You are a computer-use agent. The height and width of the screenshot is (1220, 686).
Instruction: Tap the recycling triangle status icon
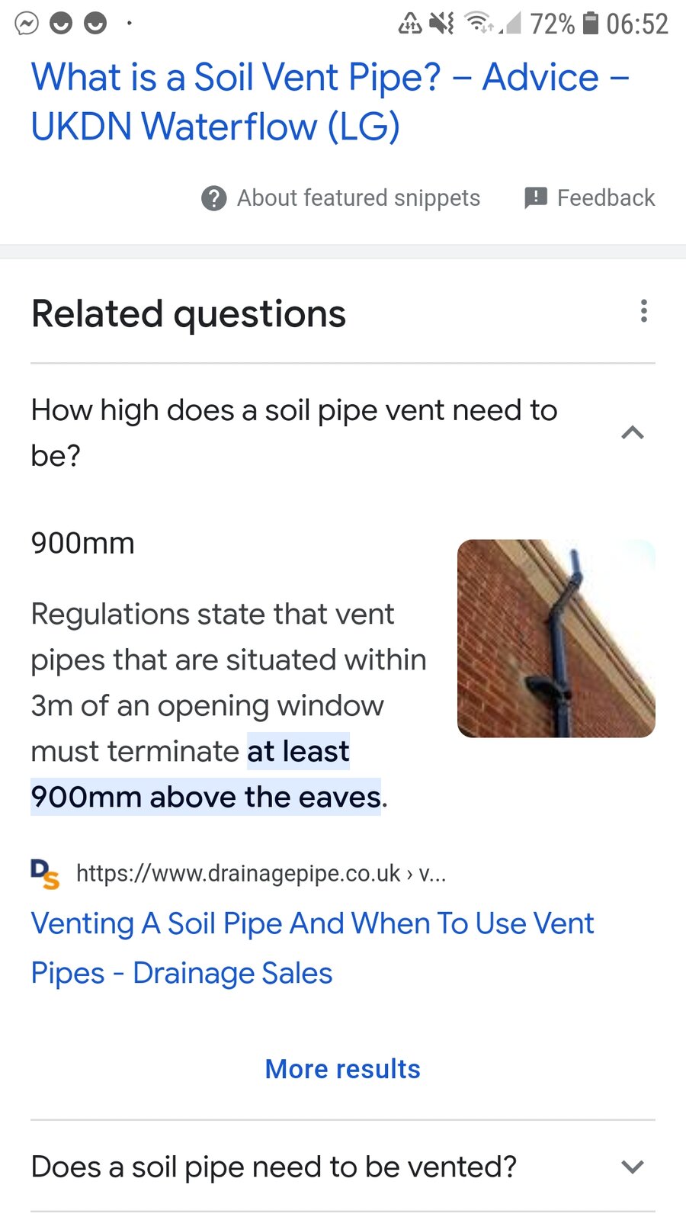pyautogui.click(x=410, y=24)
